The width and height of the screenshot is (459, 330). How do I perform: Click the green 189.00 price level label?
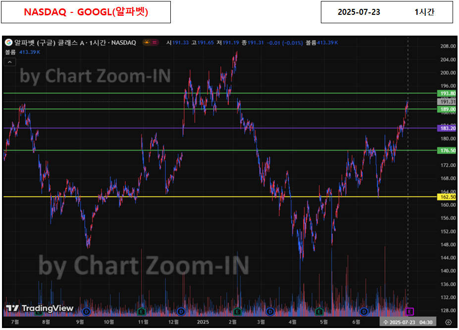447,109
